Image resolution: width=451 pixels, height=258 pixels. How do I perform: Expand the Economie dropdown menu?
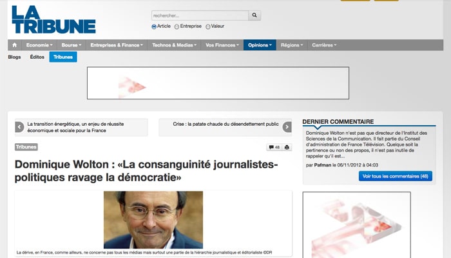[39, 45]
